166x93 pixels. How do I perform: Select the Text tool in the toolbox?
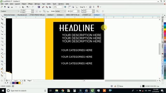pyautogui.click(x=2, y=49)
